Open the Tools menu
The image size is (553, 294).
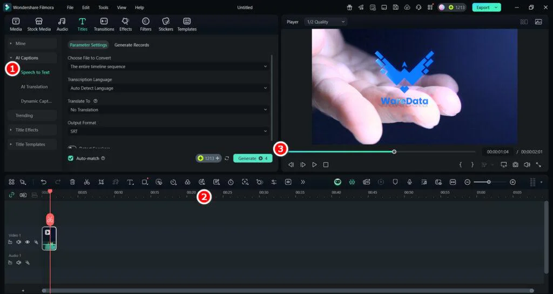coord(103,8)
